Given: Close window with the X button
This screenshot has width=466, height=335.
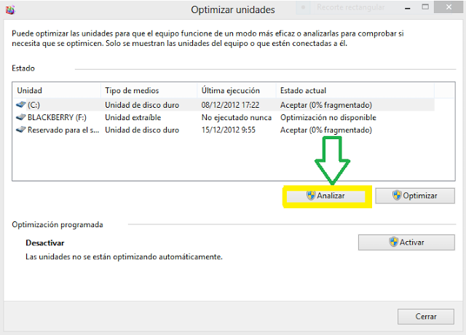Looking at the screenshot, I should [x=449, y=7].
